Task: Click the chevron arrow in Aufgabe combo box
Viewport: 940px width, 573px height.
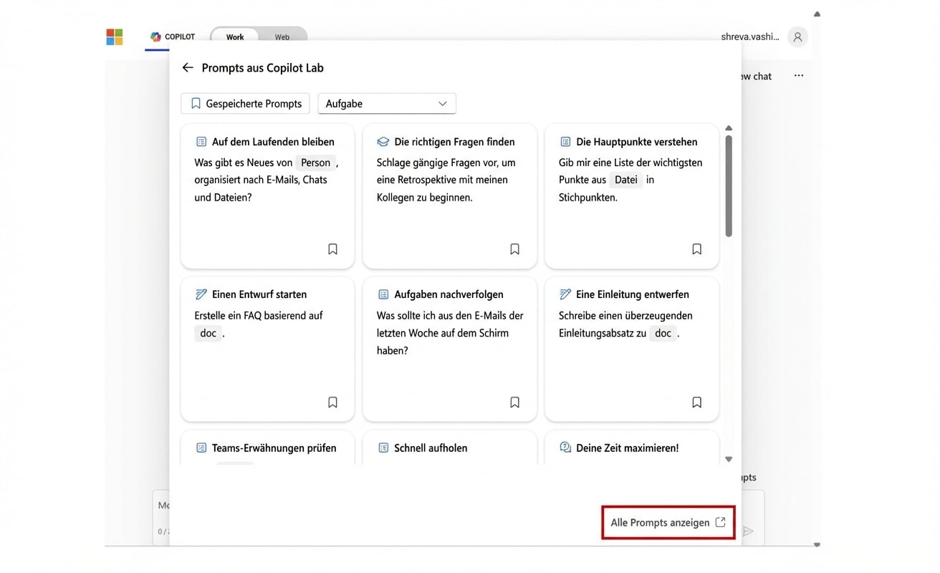Action: click(x=442, y=104)
